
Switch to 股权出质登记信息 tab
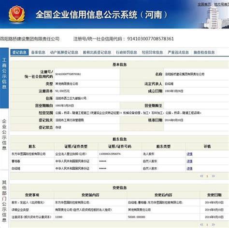[97, 52]
